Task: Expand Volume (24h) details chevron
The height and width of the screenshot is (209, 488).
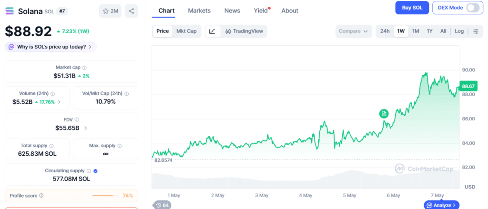Action: pos(60,102)
